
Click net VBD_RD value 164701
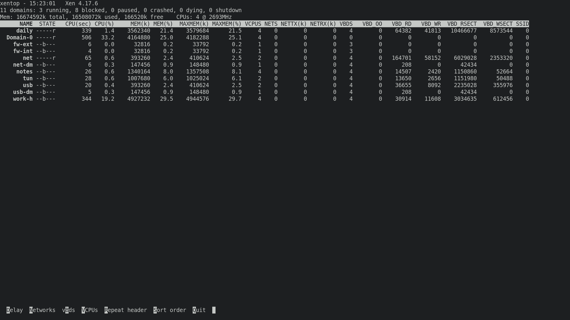pyautogui.click(x=401, y=58)
